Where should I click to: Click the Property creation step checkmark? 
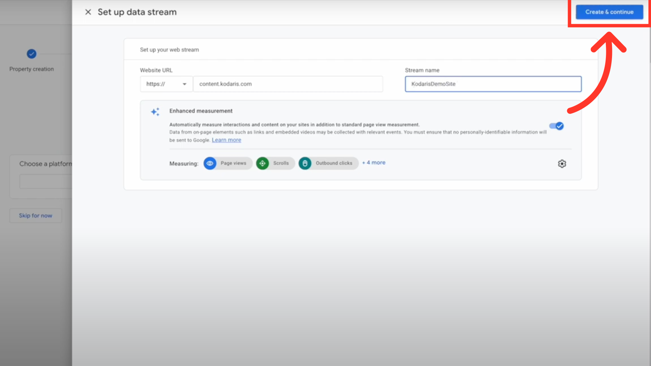(32, 54)
